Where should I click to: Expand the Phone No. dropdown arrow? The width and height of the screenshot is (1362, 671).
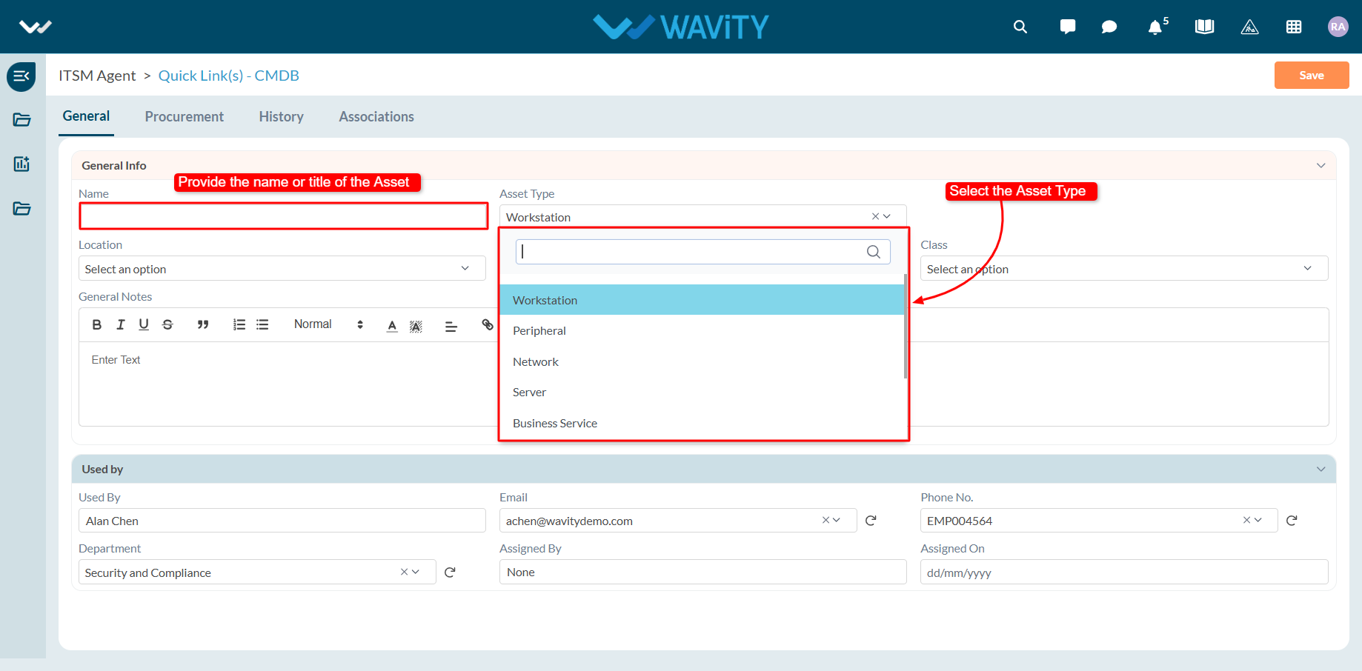coord(1258,520)
